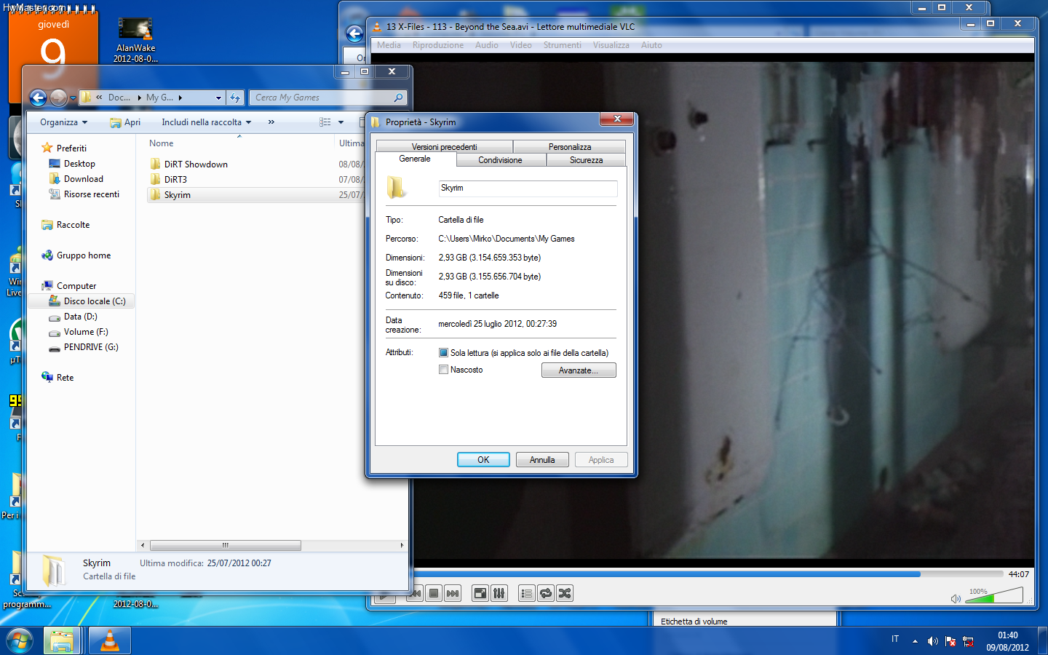Open VLC Audio menu

coord(487,45)
